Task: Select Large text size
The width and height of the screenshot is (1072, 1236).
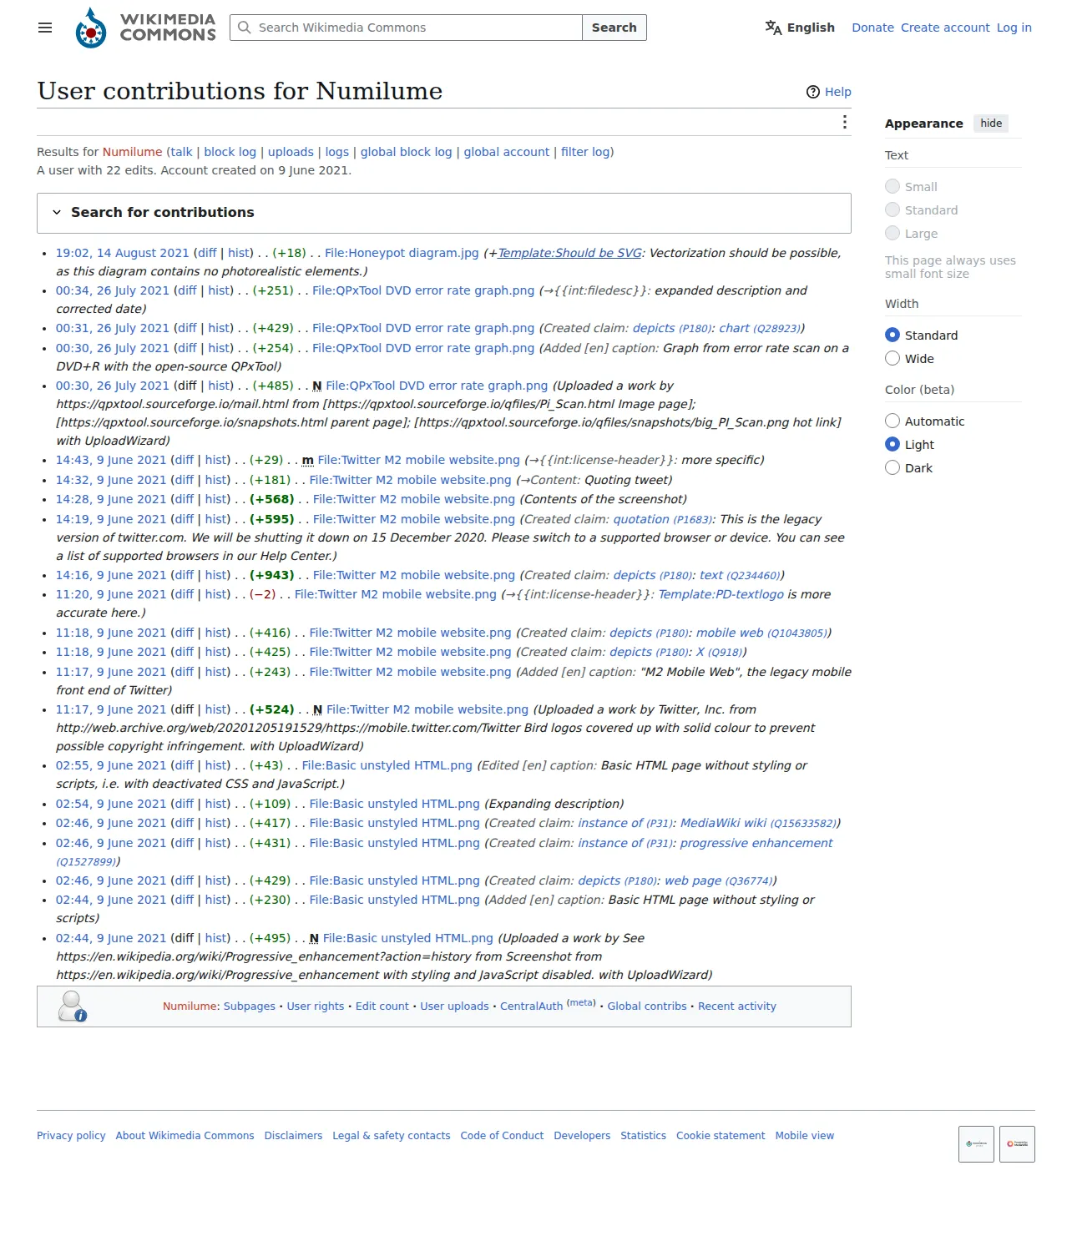Action: [x=892, y=233]
